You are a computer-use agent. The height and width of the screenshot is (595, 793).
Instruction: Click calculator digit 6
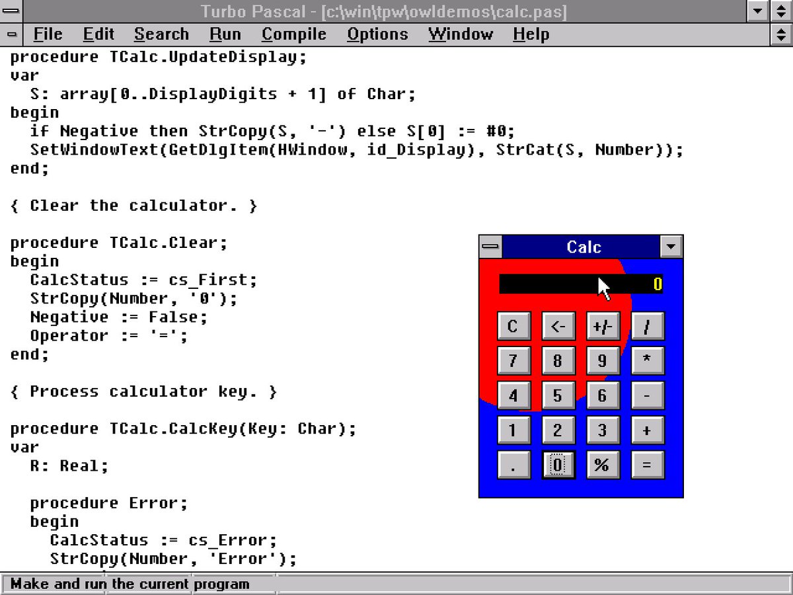602,395
